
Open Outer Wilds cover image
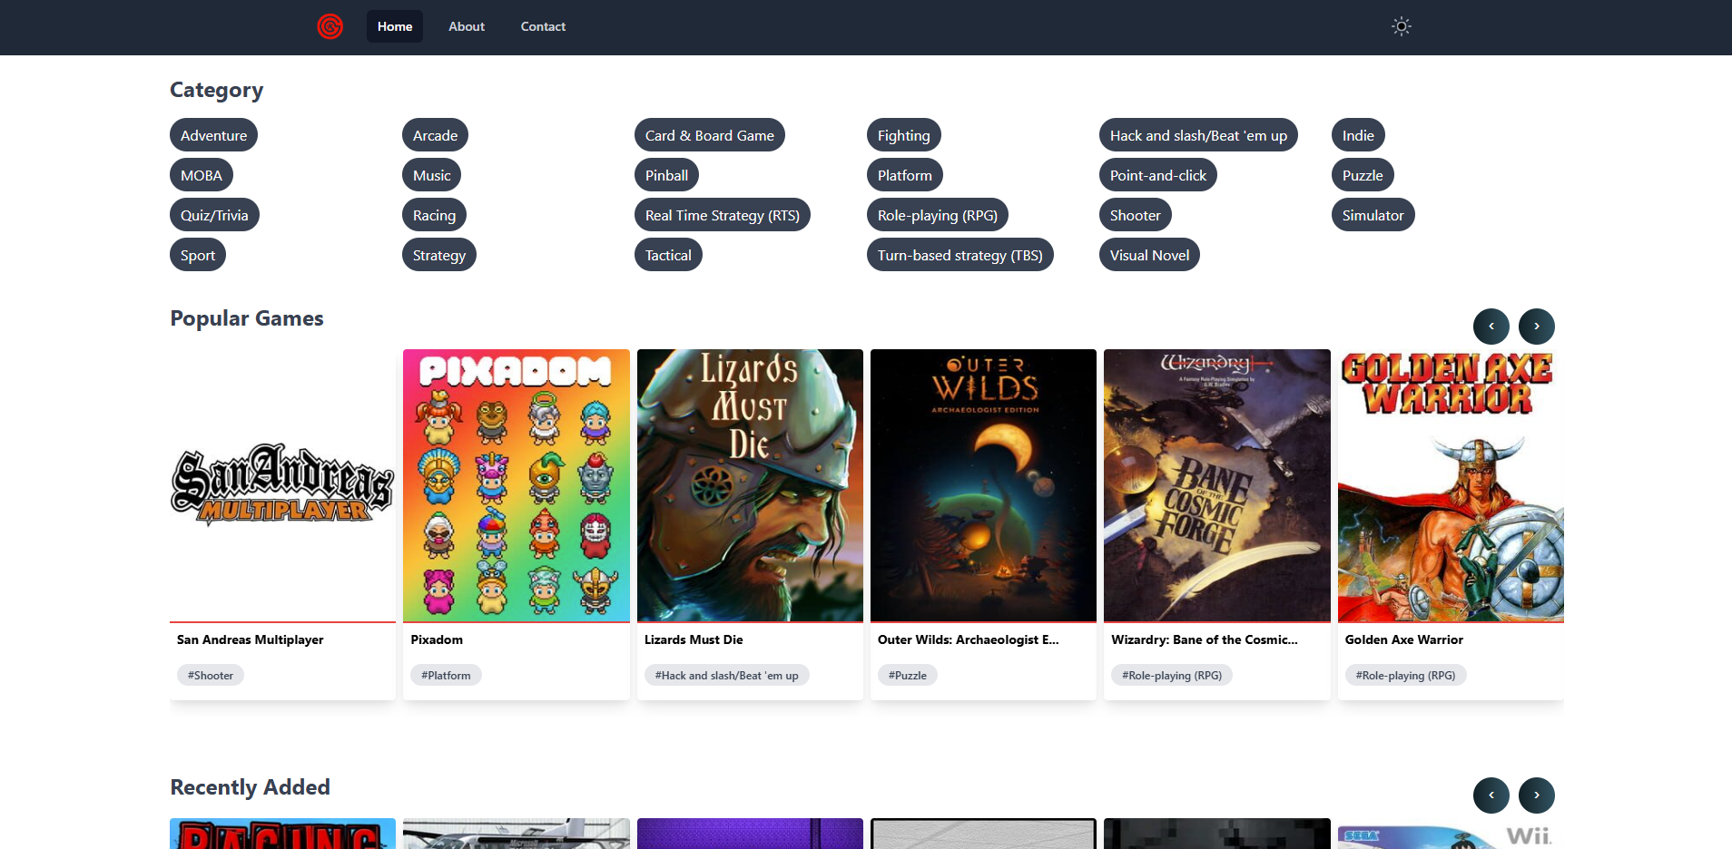(x=983, y=485)
